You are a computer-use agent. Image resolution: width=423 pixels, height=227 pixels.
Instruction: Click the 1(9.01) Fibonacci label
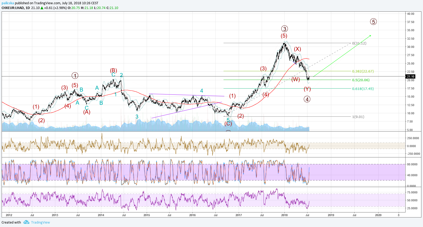point(358,117)
